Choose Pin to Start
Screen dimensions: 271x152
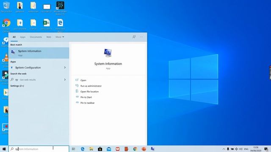[x=86, y=97]
